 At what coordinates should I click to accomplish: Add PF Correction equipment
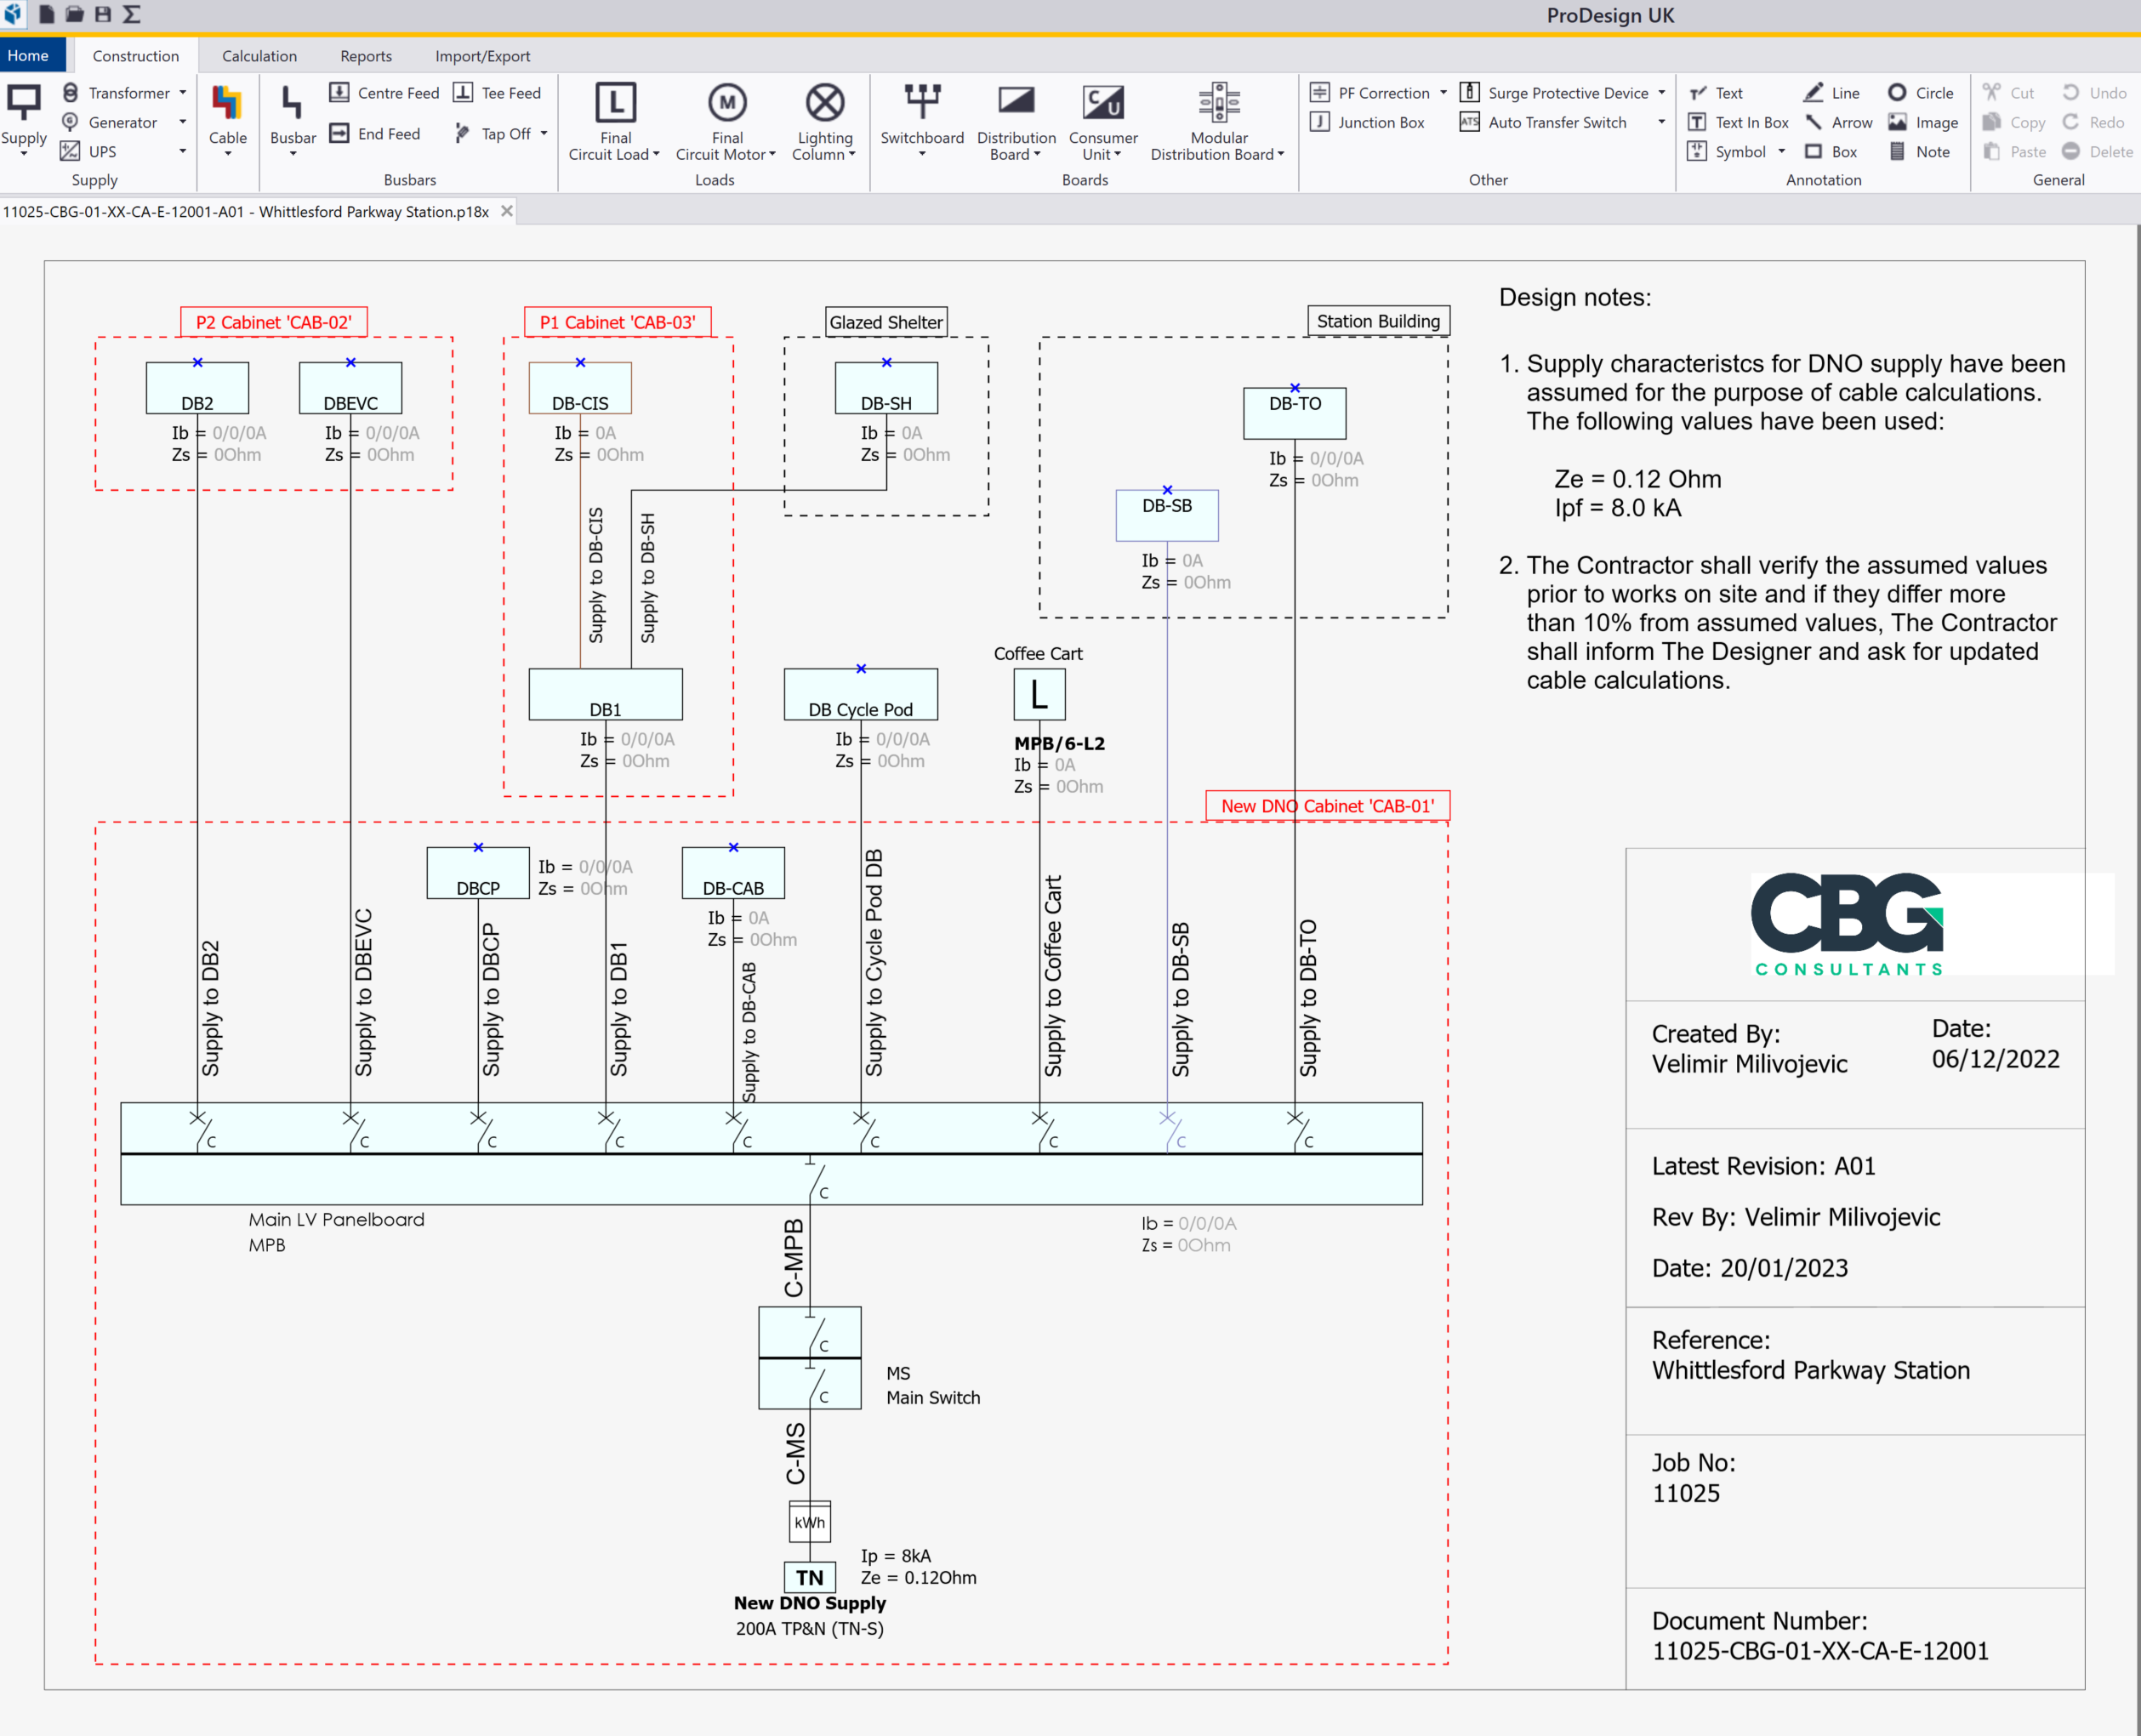[x=1370, y=93]
